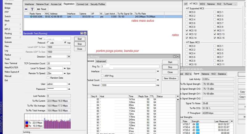Stop the running bandwidth test
Screen dimensions: 247x134
click(80, 44)
